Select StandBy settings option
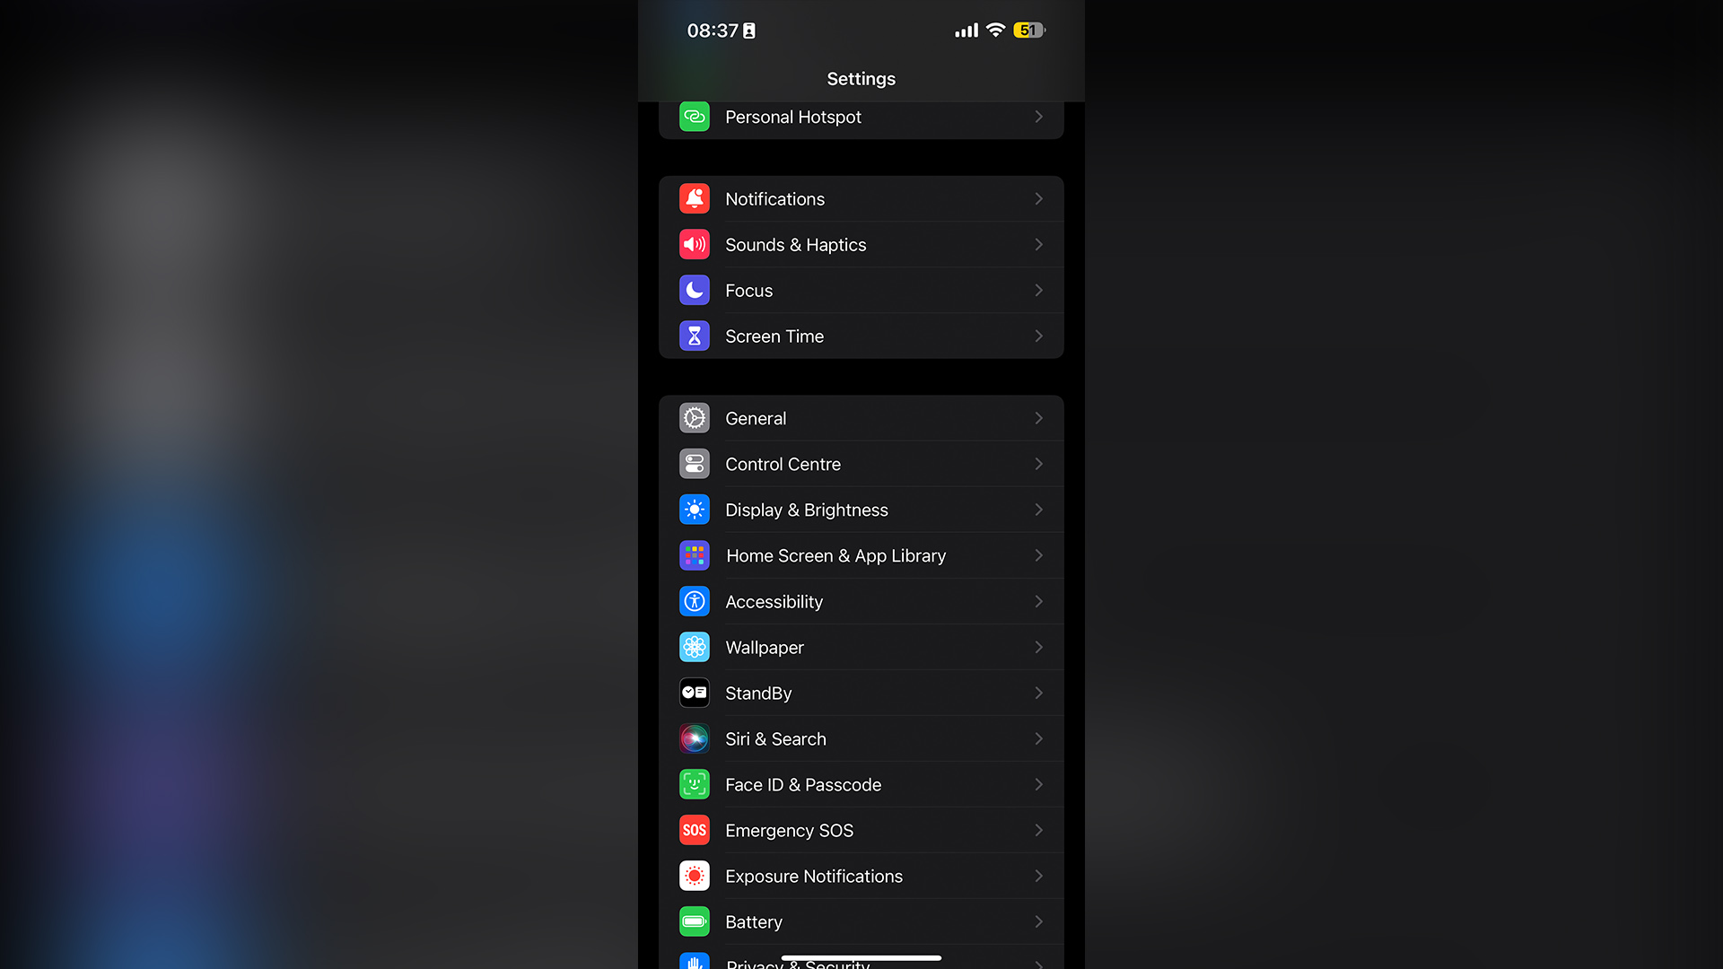Viewport: 1723px width, 969px height. pos(861,692)
